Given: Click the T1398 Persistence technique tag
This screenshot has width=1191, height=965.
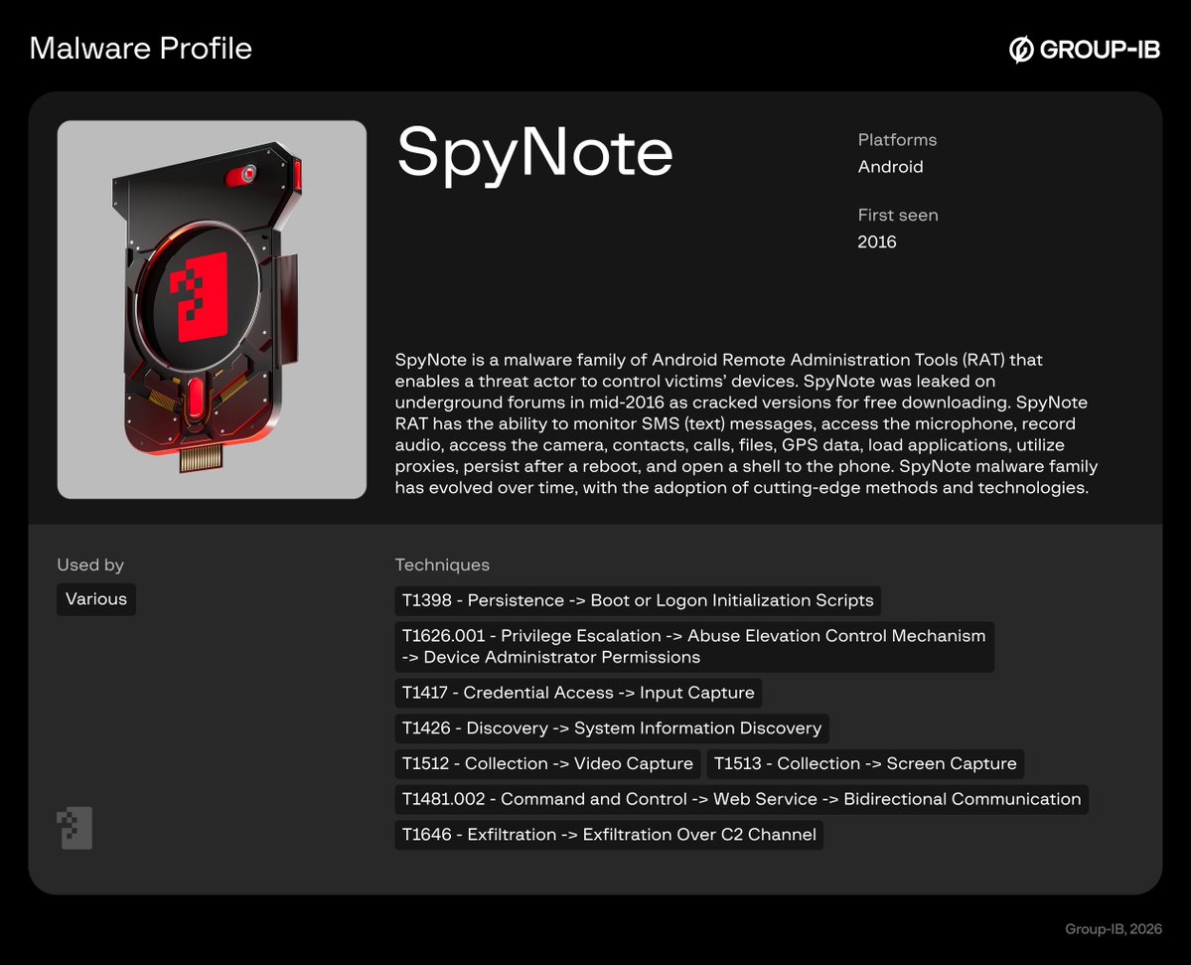Looking at the screenshot, I should click(638, 600).
